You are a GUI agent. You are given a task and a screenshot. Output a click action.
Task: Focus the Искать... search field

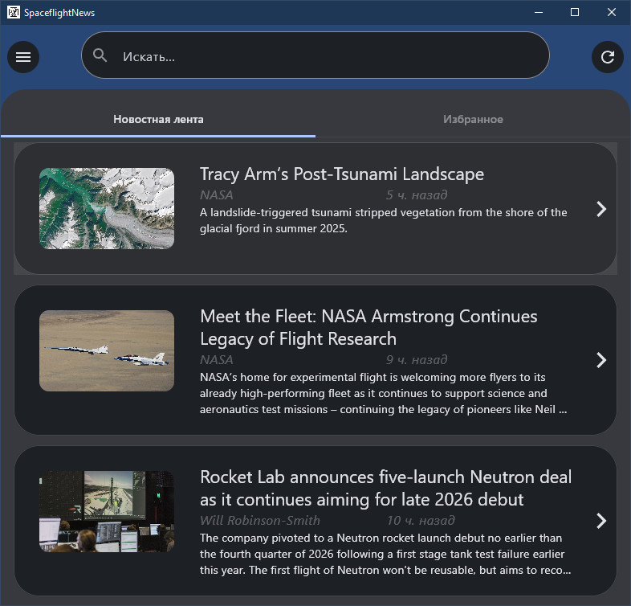click(315, 55)
